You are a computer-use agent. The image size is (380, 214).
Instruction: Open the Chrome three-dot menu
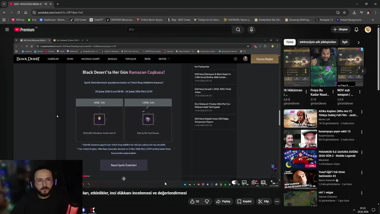[376, 12]
